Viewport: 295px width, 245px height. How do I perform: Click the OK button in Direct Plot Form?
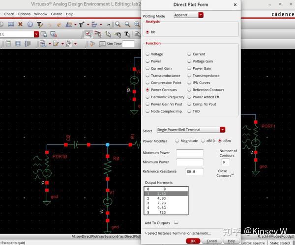pyautogui.click(x=193, y=241)
